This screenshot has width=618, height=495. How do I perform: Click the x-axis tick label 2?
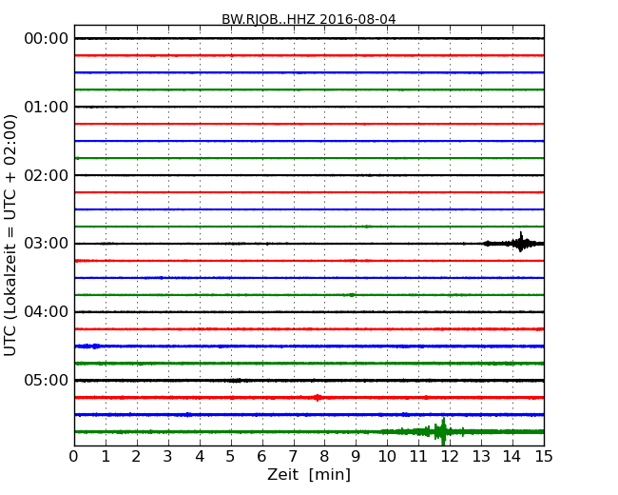137,457
